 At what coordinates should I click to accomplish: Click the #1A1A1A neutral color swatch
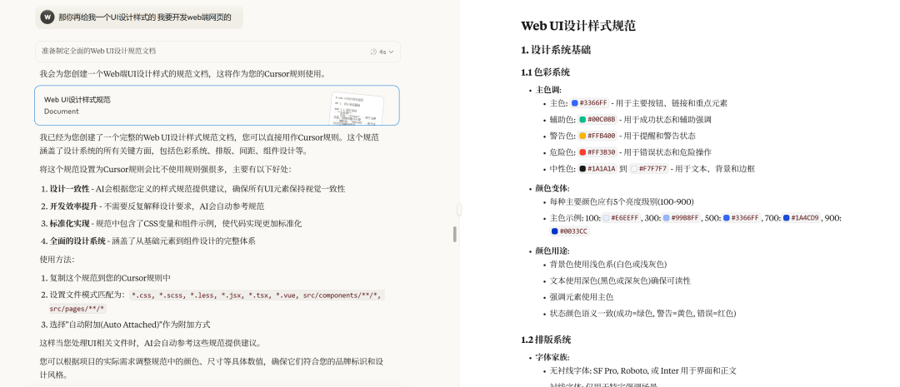click(582, 169)
